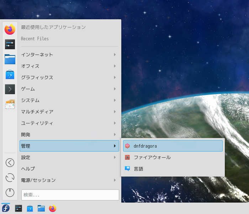
Task: Launch Firefox from the taskbar
Action: [x=53, y=208]
